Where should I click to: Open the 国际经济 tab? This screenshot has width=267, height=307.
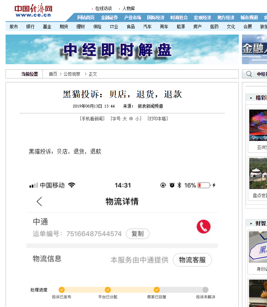[156, 18]
